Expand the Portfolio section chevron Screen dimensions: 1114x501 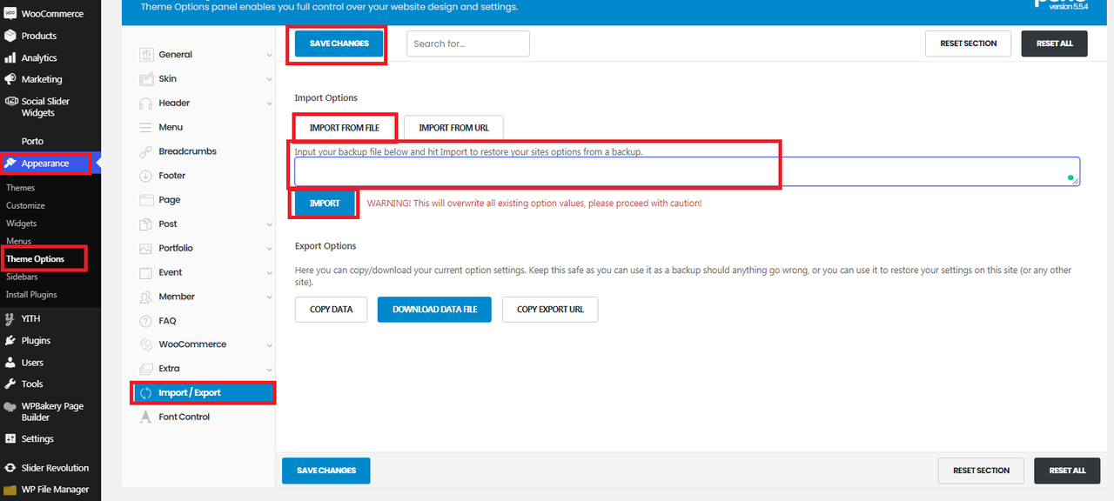[x=269, y=249]
